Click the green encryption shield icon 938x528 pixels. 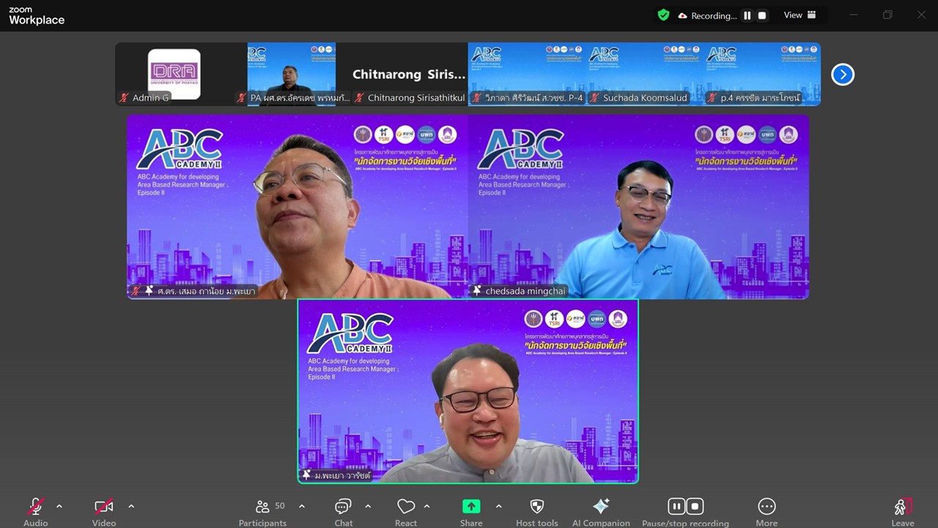click(x=663, y=15)
